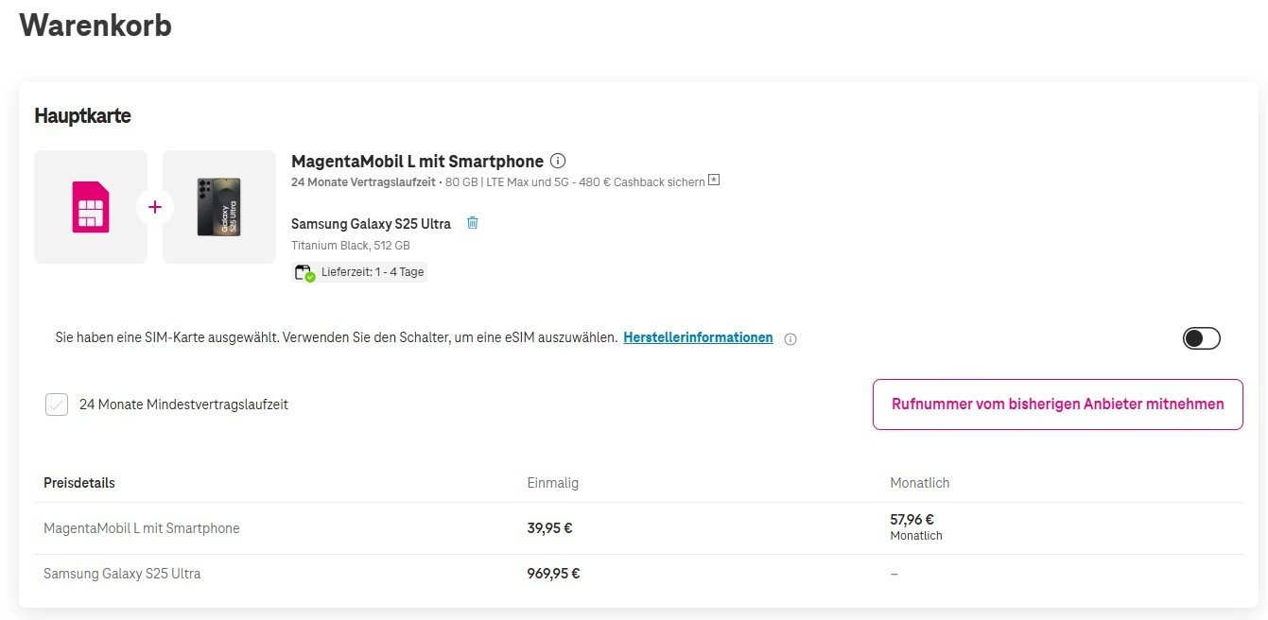The image size is (1268, 620).
Task: Enable the eSIM toggle switch
Action: coord(1201,338)
